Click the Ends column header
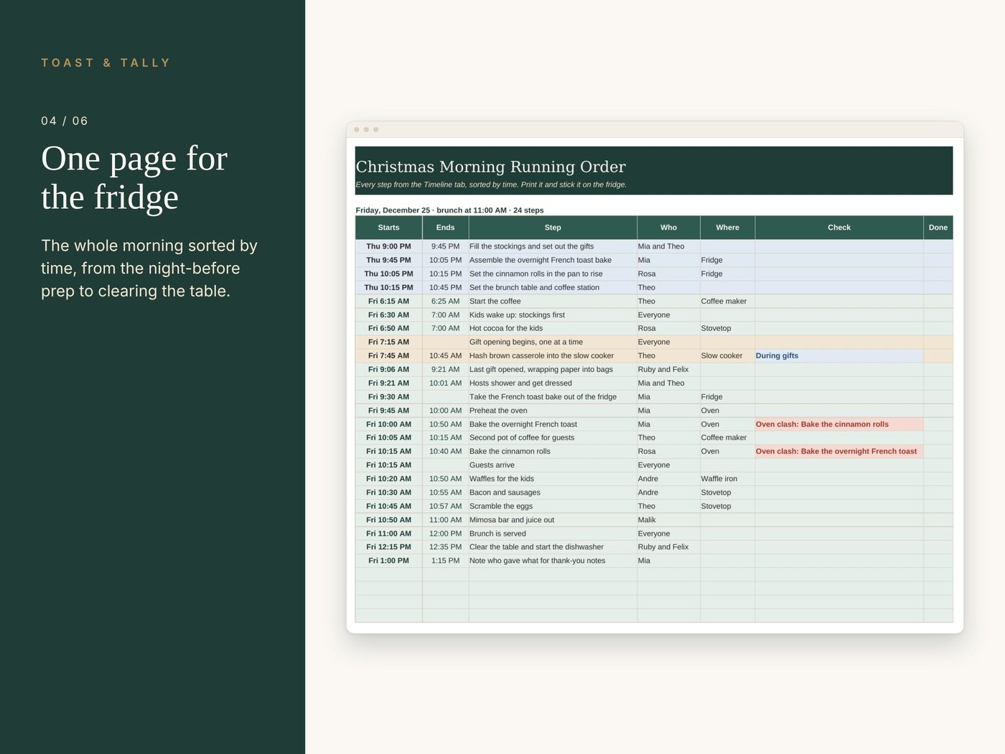This screenshot has height=754, width=1005. click(445, 228)
